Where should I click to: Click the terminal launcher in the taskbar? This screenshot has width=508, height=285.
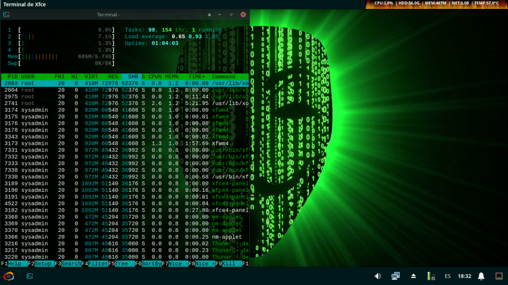[30, 276]
